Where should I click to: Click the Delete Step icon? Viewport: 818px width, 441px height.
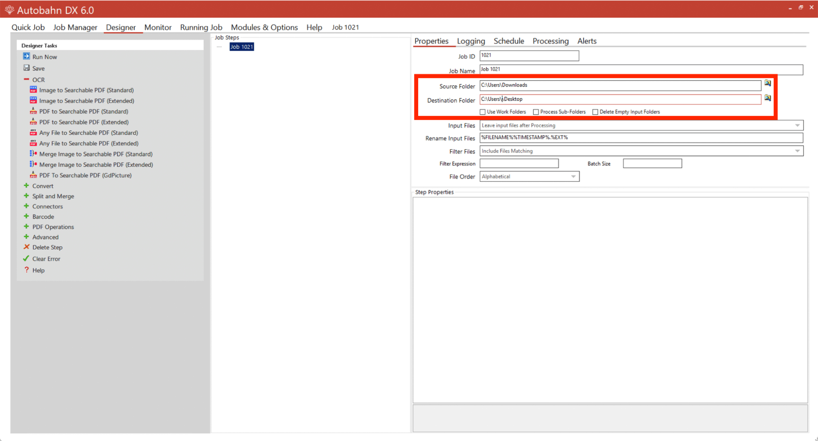[26, 247]
